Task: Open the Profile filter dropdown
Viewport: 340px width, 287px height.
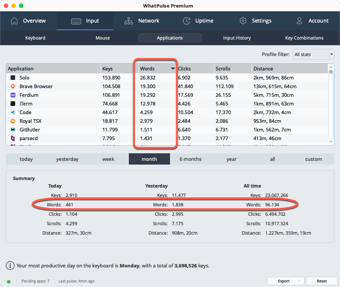Action: pos(313,54)
